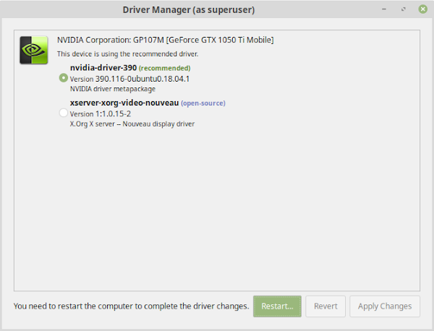The height and width of the screenshot is (331, 434).
Task: Click the GeForce GTX 1050 Ti Mobile heading
Action: pos(165,40)
